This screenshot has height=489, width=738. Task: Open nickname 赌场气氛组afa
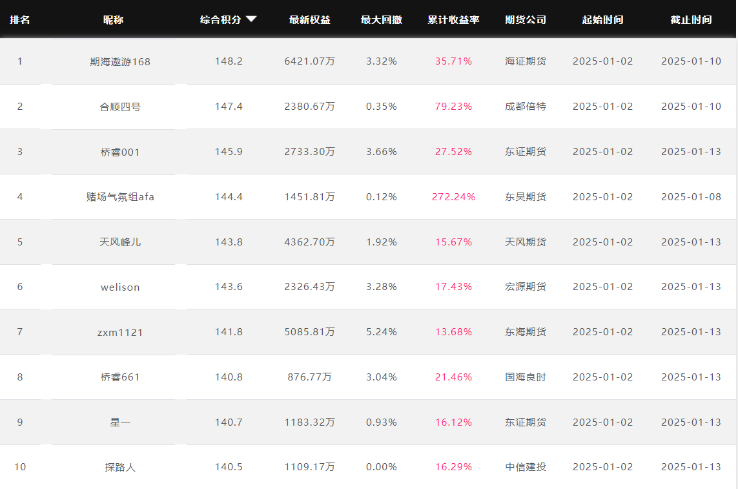tap(120, 197)
